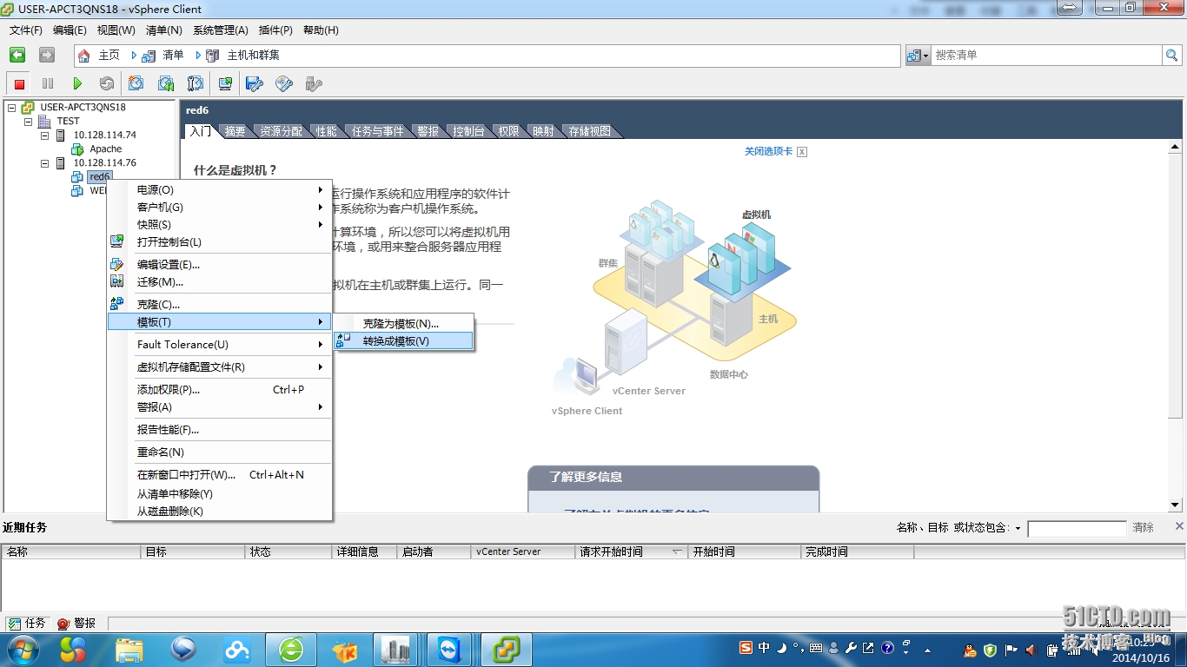Click the USB device connect toolbar icon
The height and width of the screenshot is (667, 1187).
tap(314, 83)
